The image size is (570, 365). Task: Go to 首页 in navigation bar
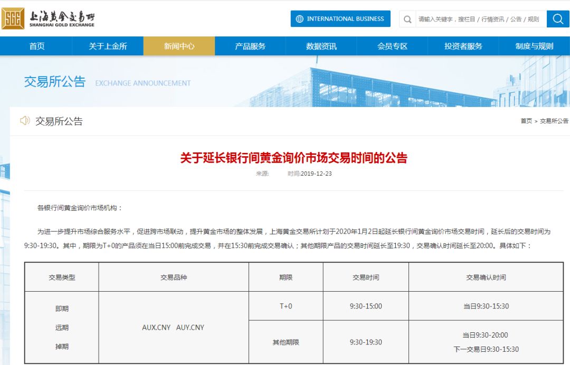tap(37, 46)
